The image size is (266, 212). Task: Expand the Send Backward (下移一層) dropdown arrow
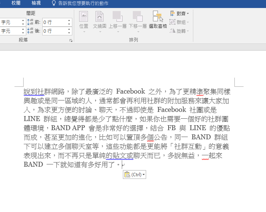(138, 32)
